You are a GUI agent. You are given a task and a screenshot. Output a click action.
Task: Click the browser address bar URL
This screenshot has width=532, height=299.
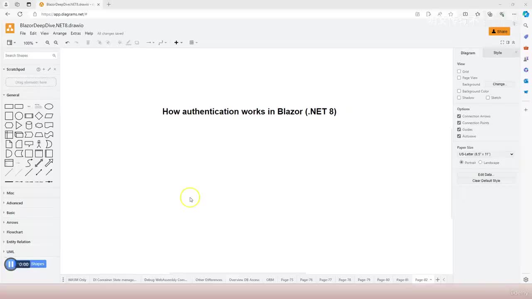click(64, 14)
